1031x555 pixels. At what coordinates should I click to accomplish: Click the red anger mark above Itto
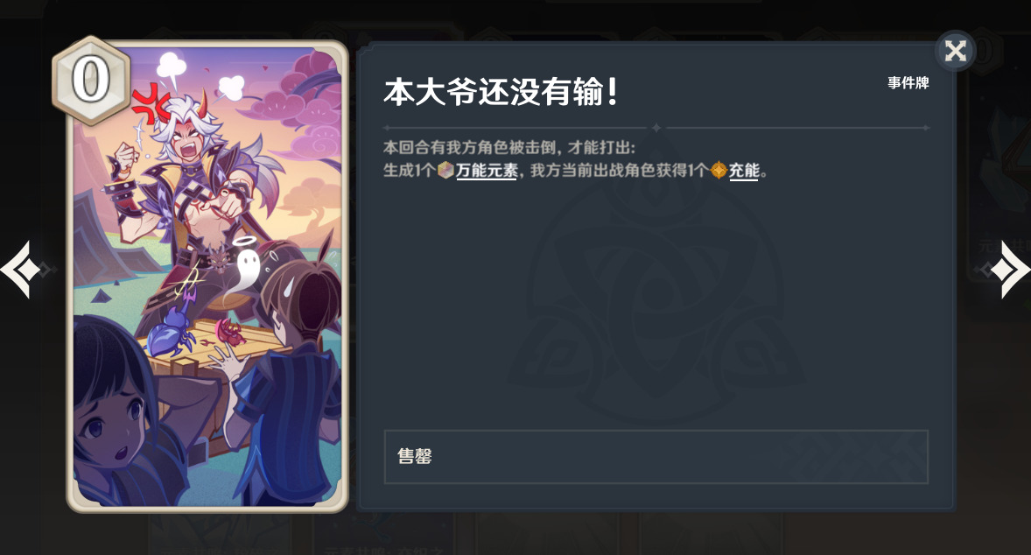coord(150,104)
